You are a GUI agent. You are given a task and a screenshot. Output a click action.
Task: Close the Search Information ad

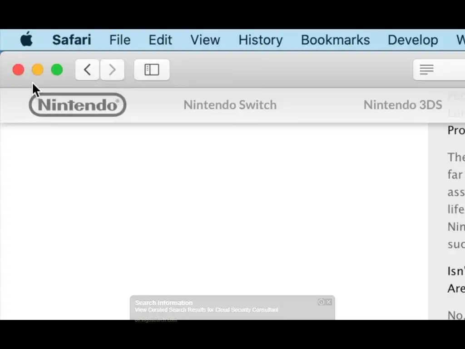[329, 302]
